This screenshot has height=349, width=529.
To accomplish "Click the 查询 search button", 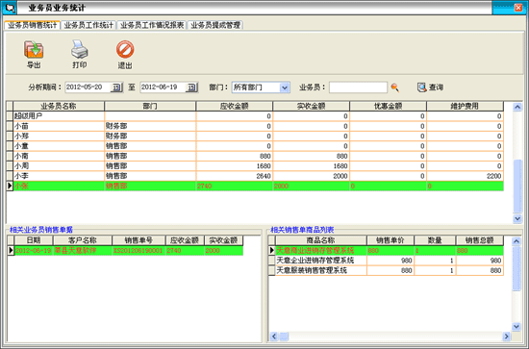I will [430, 87].
